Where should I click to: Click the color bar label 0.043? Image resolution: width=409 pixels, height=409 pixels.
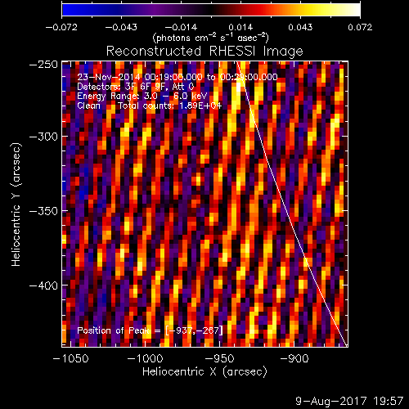point(300,27)
